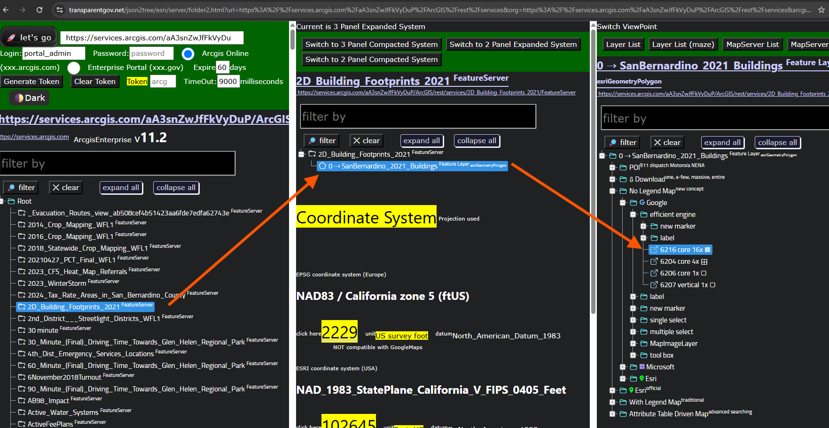This screenshot has height=428, width=829.
Task: Click the clear button in right panel
Action: click(x=667, y=143)
